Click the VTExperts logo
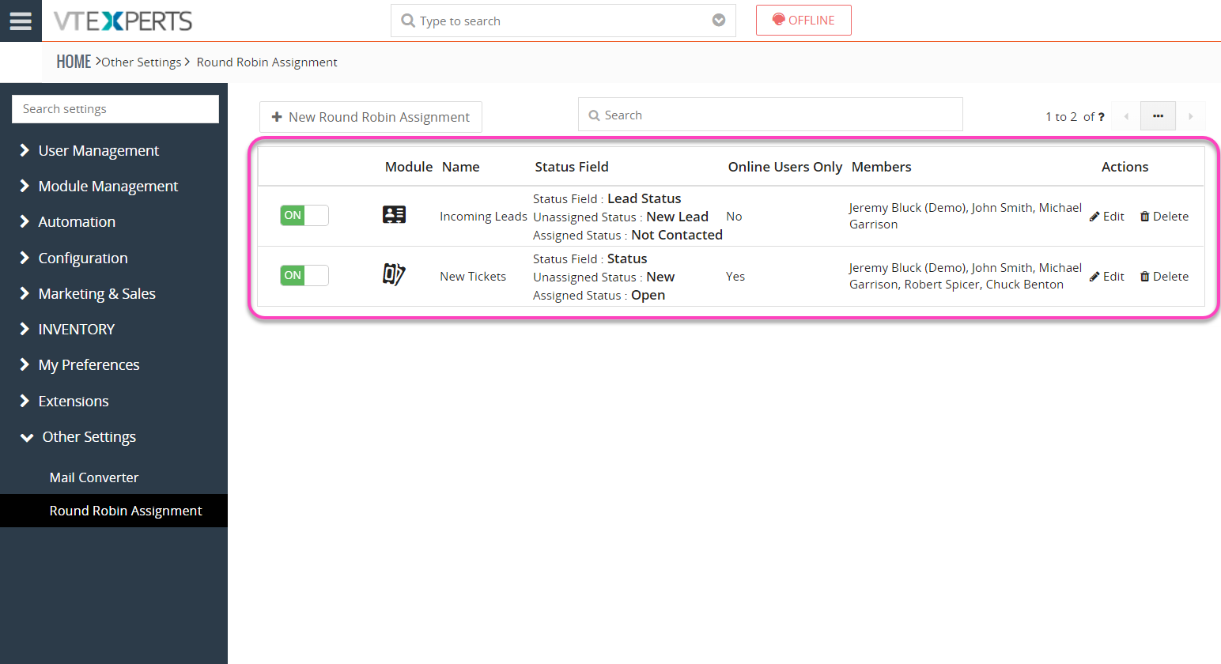Image resolution: width=1221 pixels, height=664 pixels. (x=123, y=21)
